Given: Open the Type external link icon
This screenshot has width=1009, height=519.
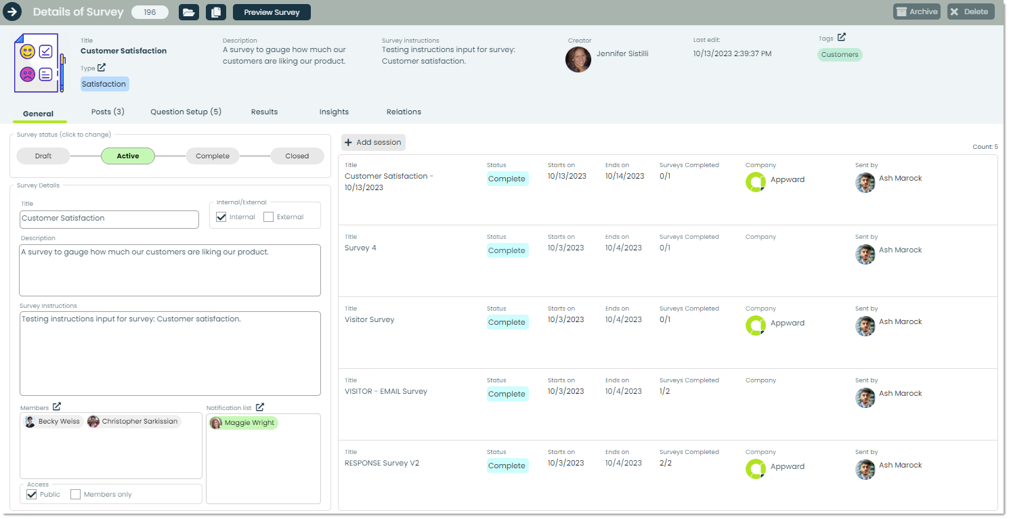Looking at the screenshot, I should pos(102,68).
